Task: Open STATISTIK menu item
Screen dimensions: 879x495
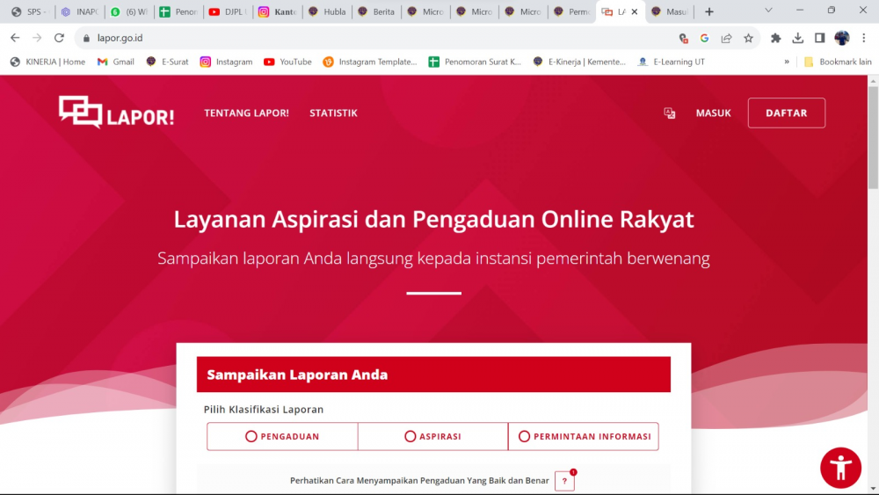Action: [333, 113]
